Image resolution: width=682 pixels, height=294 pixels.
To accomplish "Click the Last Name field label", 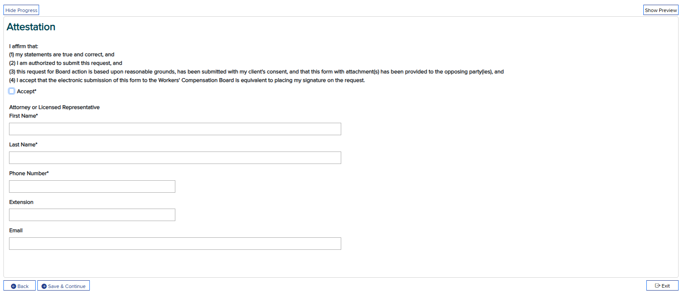I will [x=23, y=145].
